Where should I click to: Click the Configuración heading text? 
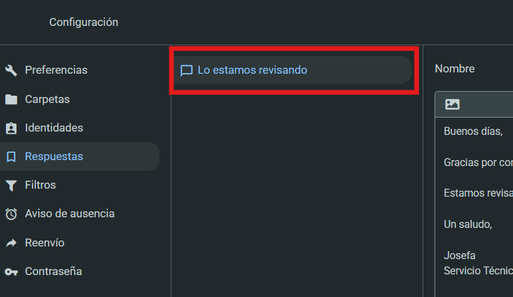84,22
